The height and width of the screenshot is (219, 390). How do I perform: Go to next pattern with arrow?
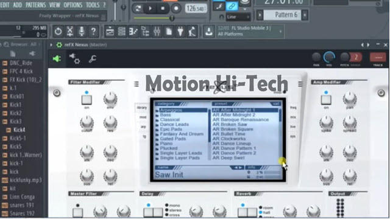pyautogui.click(x=305, y=15)
